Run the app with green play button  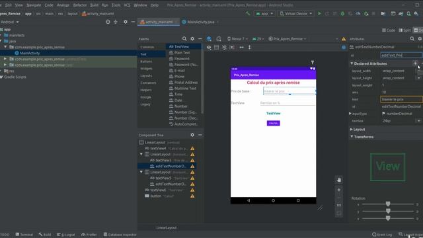click(x=319, y=13)
